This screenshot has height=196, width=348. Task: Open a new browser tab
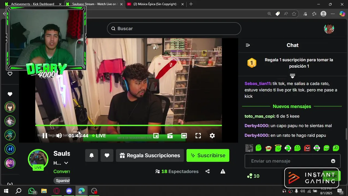[x=191, y=4]
